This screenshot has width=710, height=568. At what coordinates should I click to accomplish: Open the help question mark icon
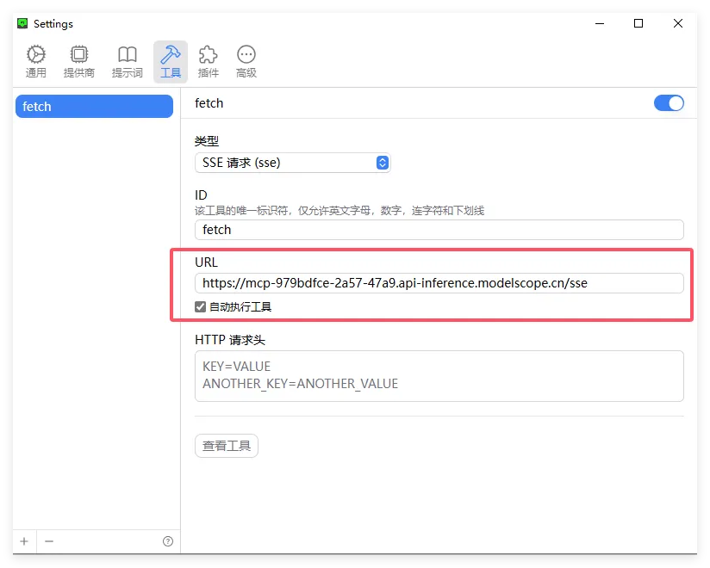pos(168,541)
